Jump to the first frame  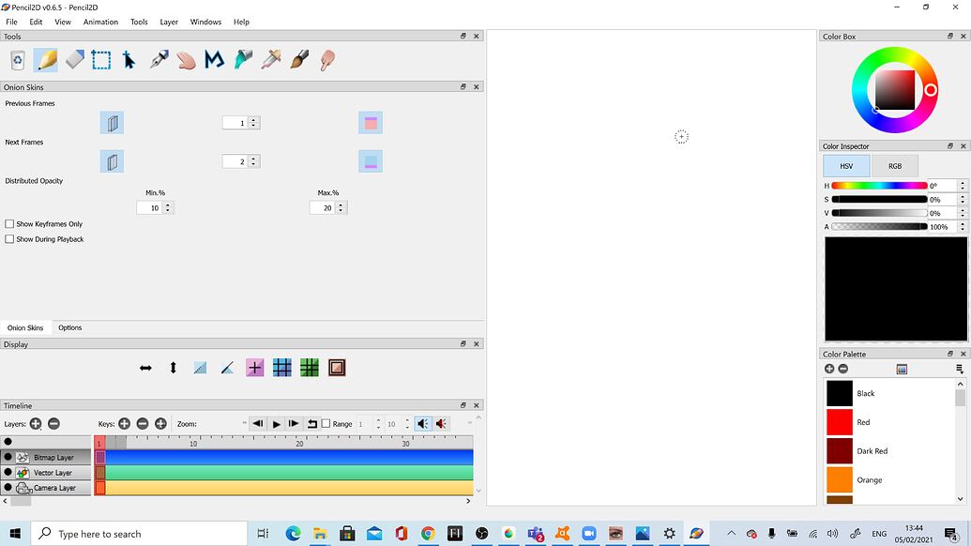click(258, 423)
